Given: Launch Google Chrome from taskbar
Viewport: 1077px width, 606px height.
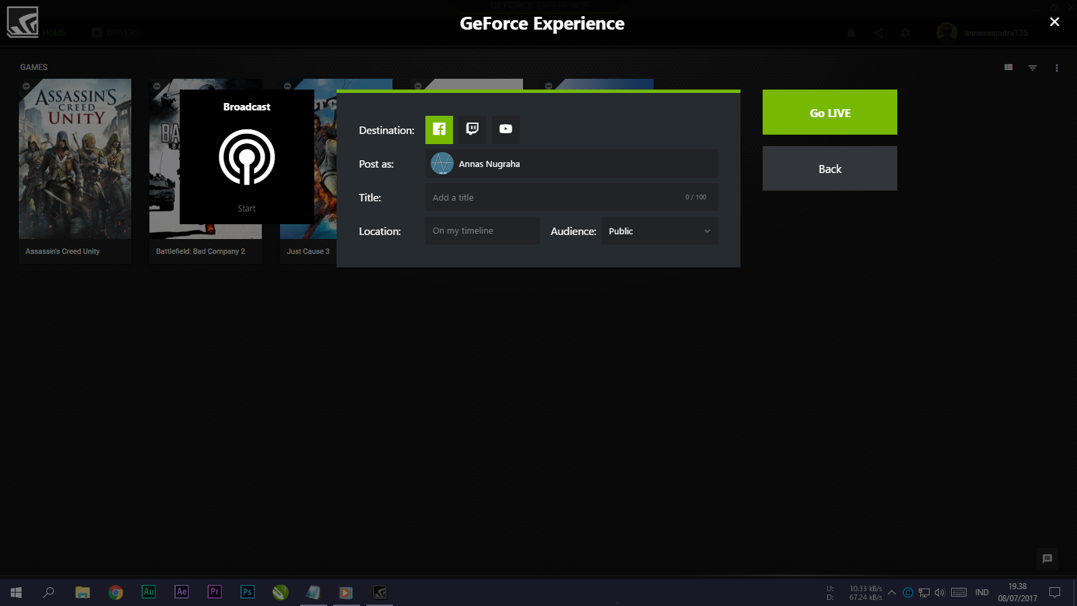Looking at the screenshot, I should (116, 592).
